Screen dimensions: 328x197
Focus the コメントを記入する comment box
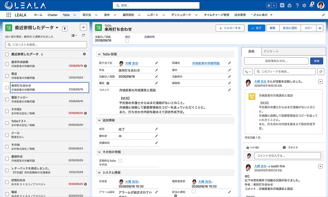287,156
